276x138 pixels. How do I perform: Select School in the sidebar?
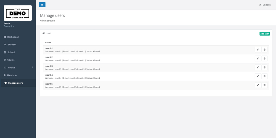point(11,52)
